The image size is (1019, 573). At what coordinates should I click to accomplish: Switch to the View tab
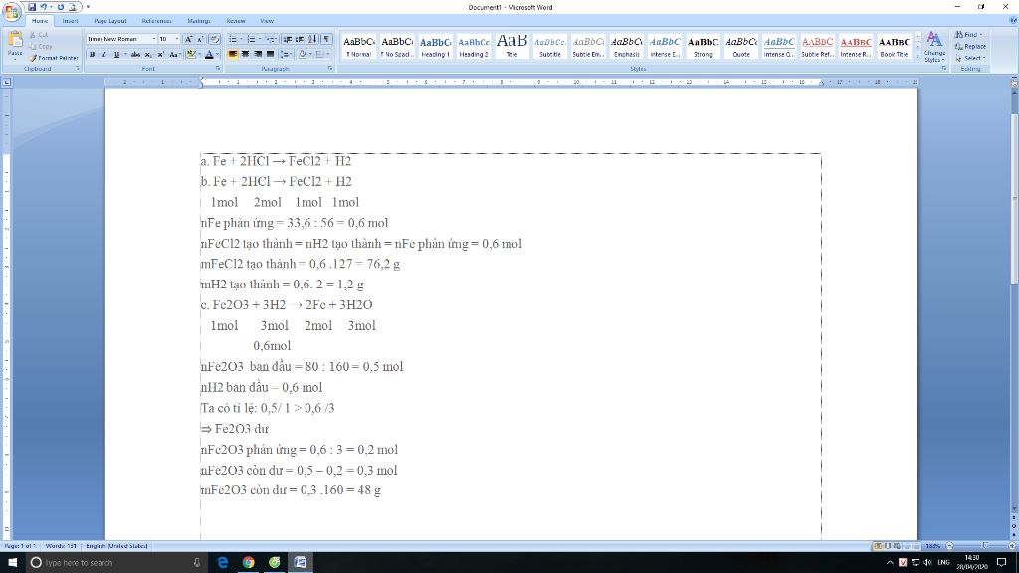click(x=267, y=21)
